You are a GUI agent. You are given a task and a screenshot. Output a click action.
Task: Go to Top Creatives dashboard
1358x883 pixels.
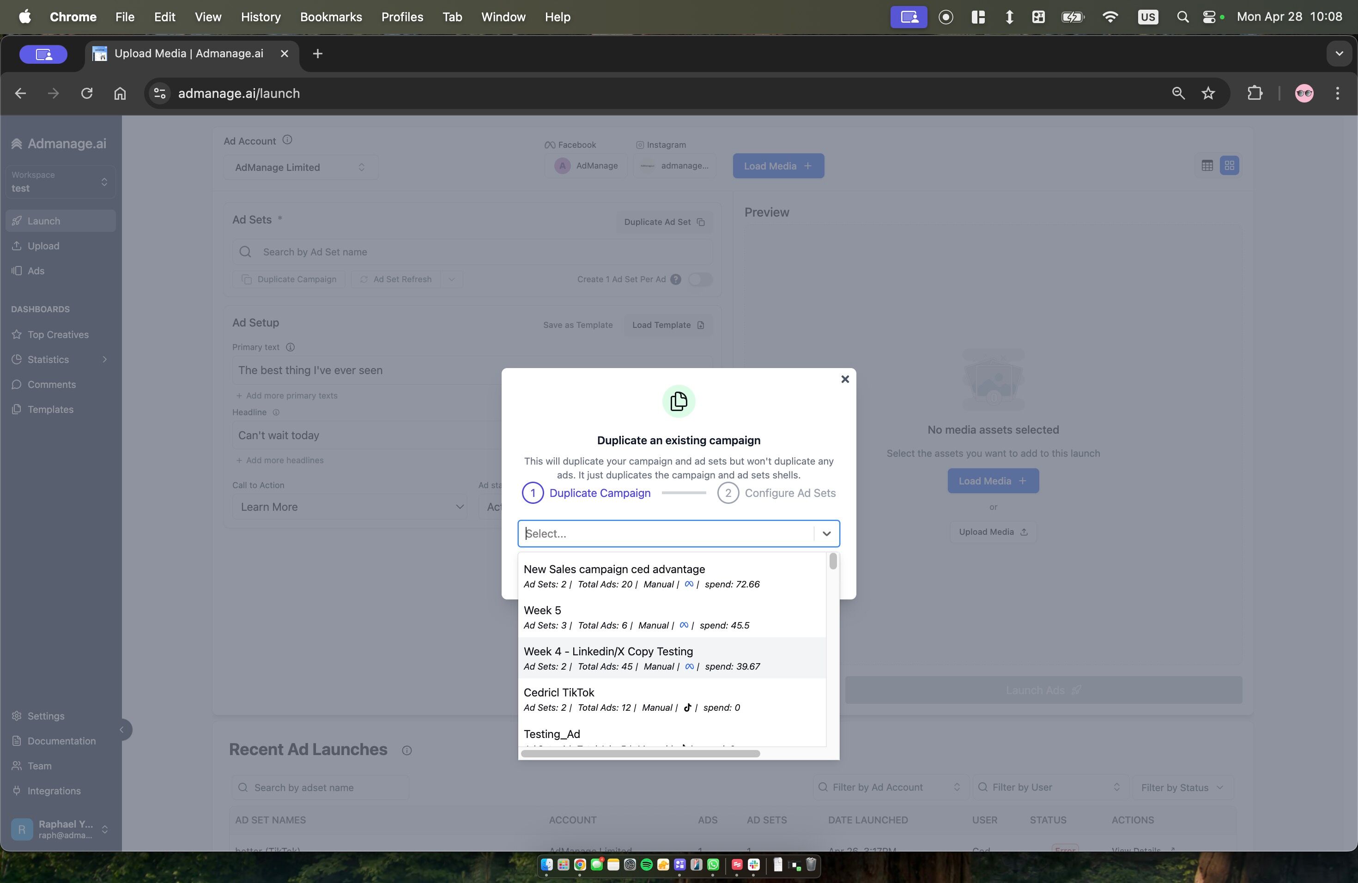(x=58, y=335)
